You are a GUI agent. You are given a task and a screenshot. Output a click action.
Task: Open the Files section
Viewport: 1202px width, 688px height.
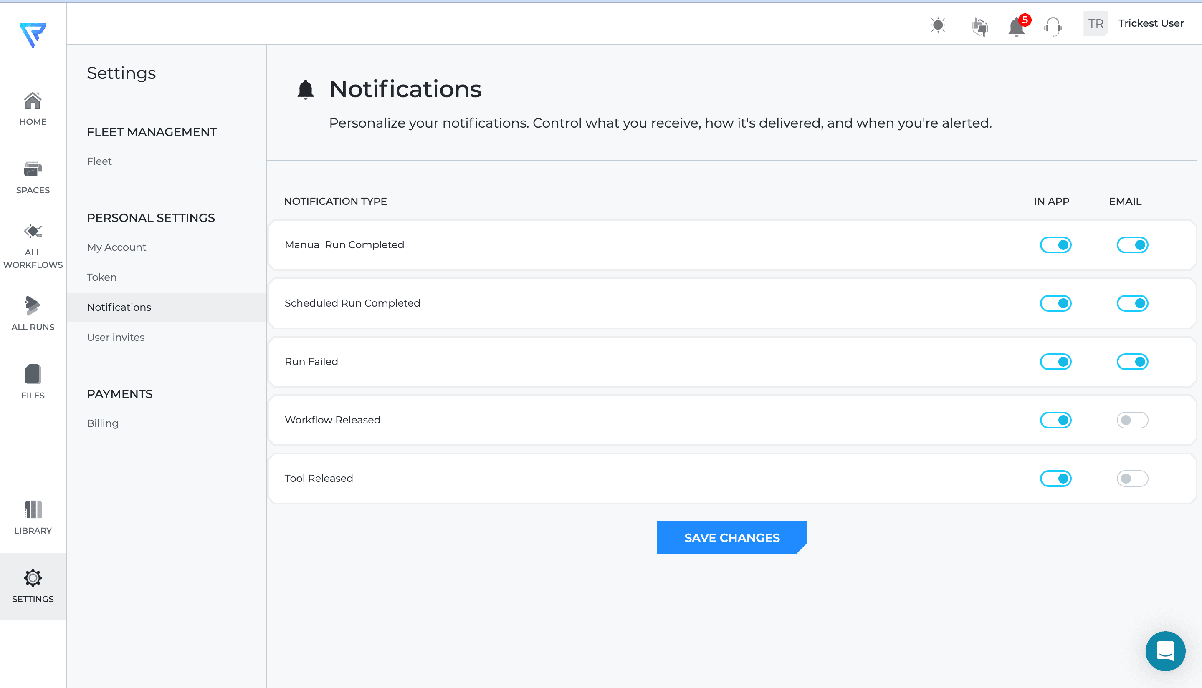[x=33, y=382]
